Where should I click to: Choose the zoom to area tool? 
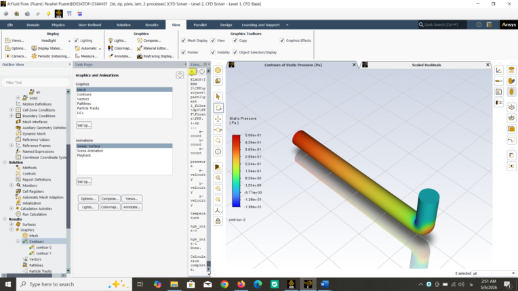point(218,141)
